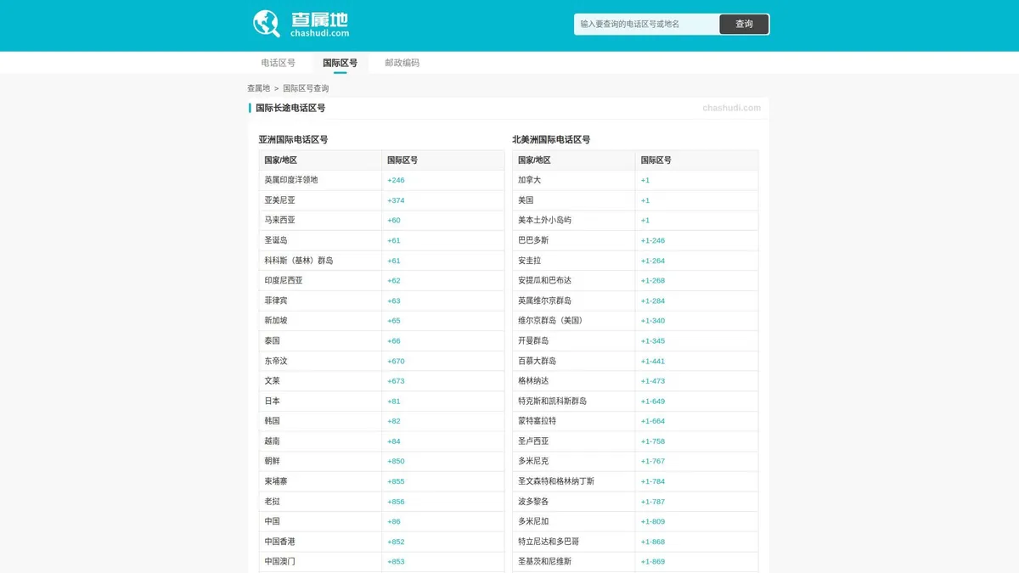Screen dimensions: 1019x573
Task: Open +1-784 for 圣文森特和格林纳丁斯
Action: click(653, 481)
